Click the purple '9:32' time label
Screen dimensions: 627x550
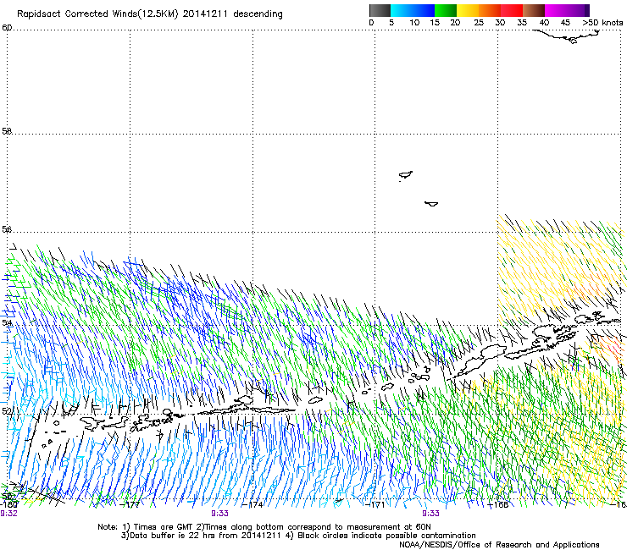tap(8, 514)
